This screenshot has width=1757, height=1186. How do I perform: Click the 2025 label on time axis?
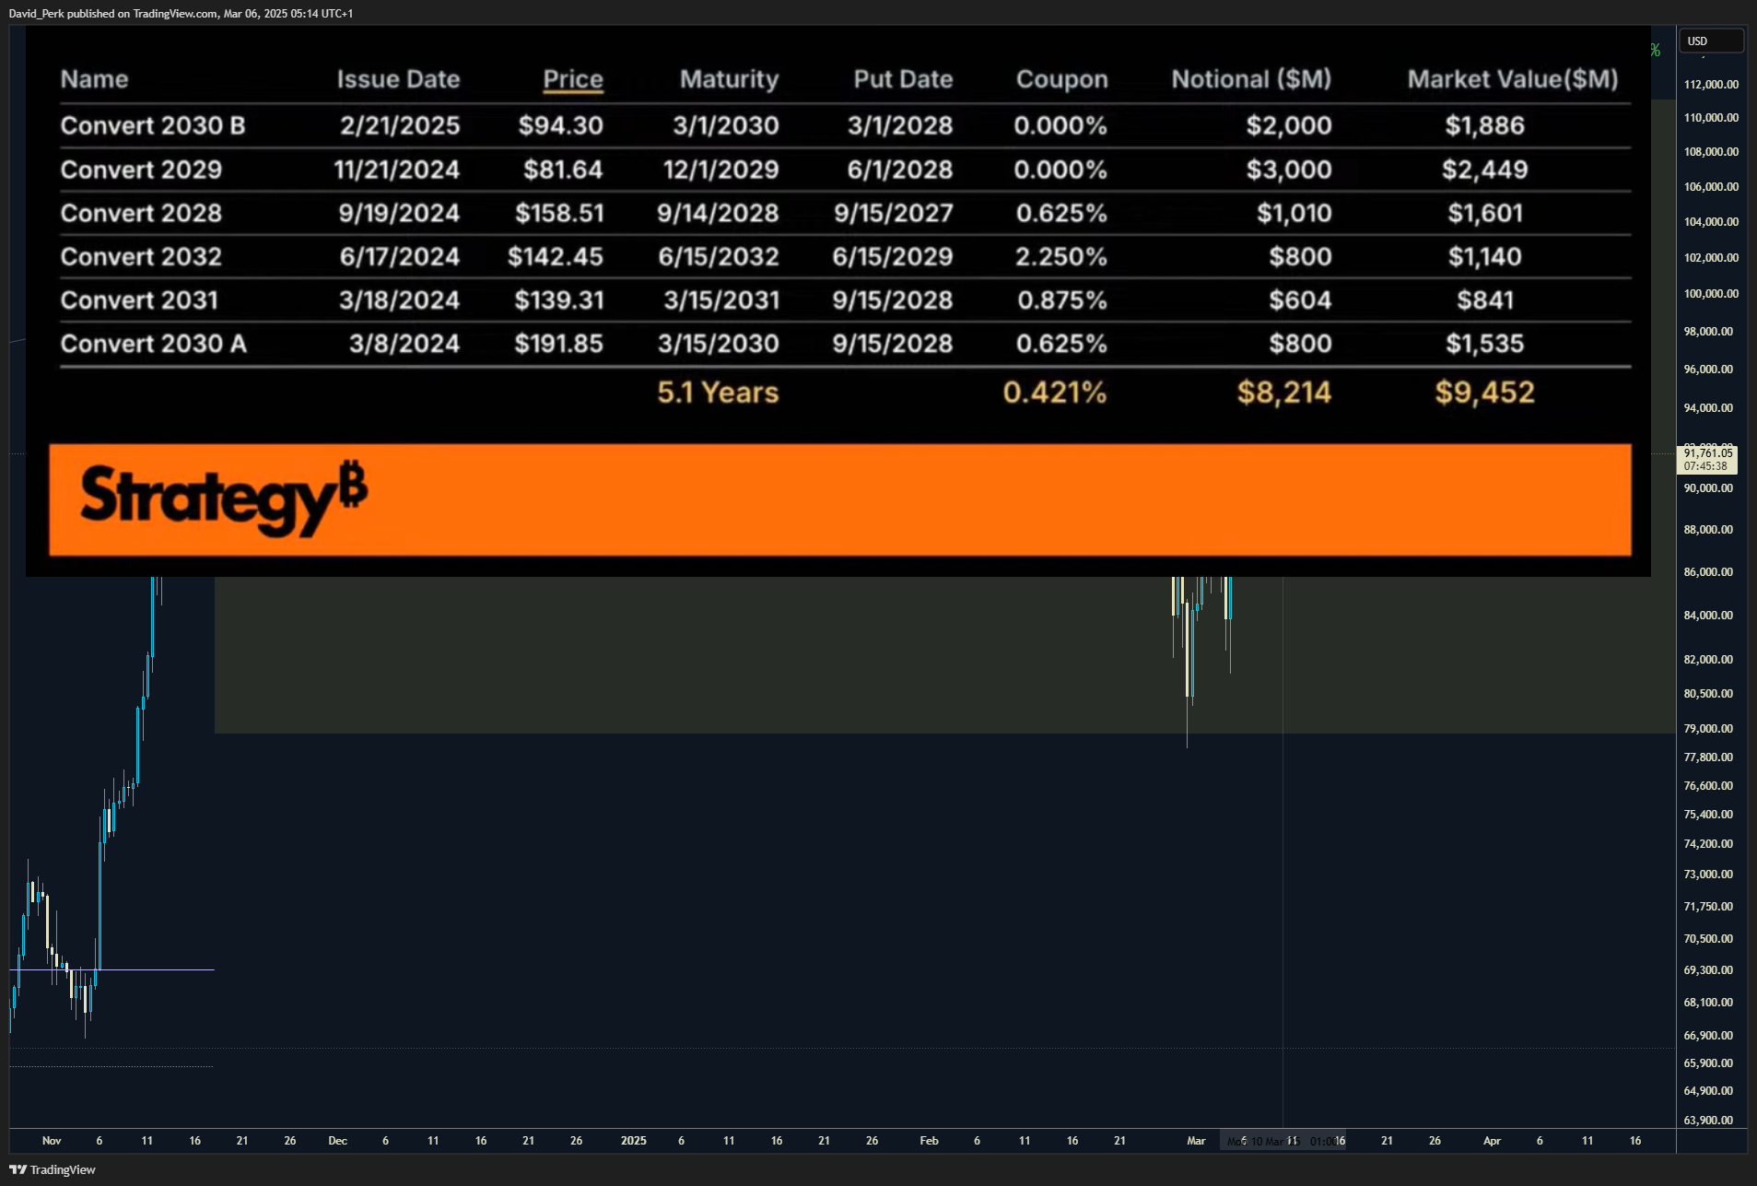click(633, 1140)
